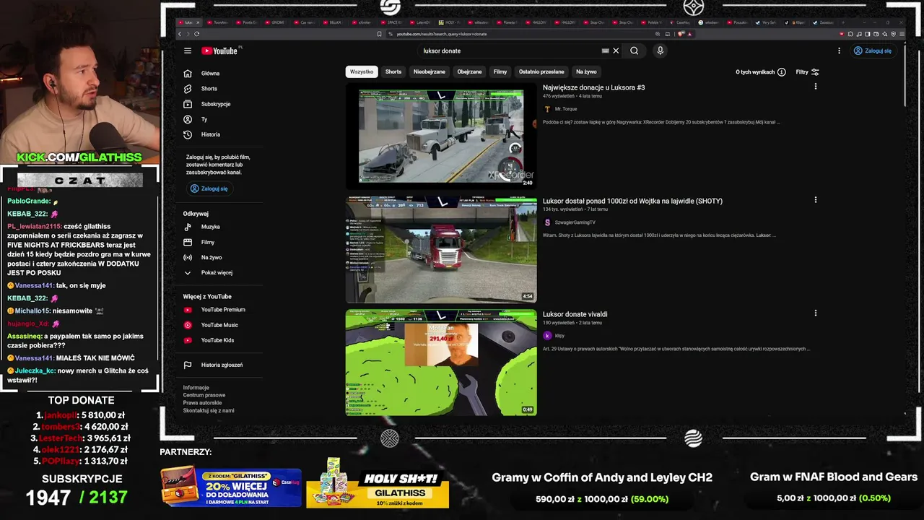Open Shorts icon in the sidebar
This screenshot has height=520, width=924.
(188, 89)
